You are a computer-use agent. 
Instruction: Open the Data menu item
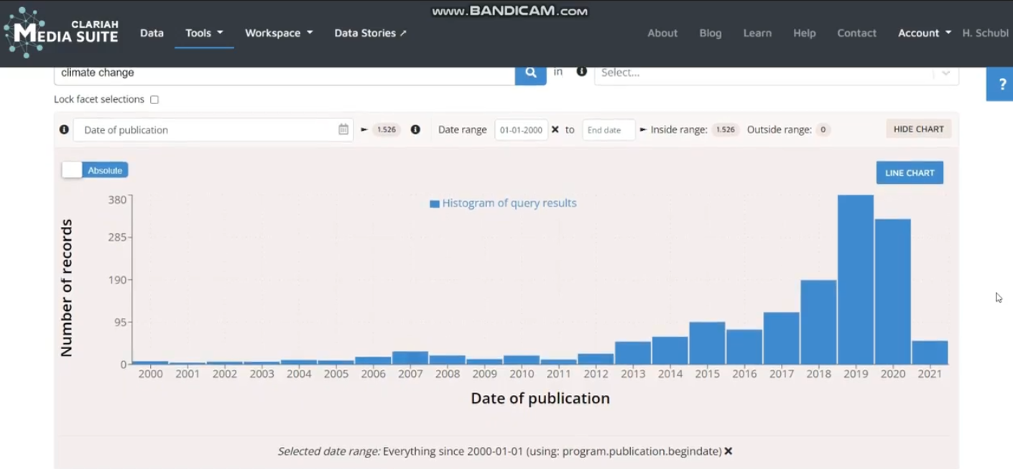tap(152, 33)
